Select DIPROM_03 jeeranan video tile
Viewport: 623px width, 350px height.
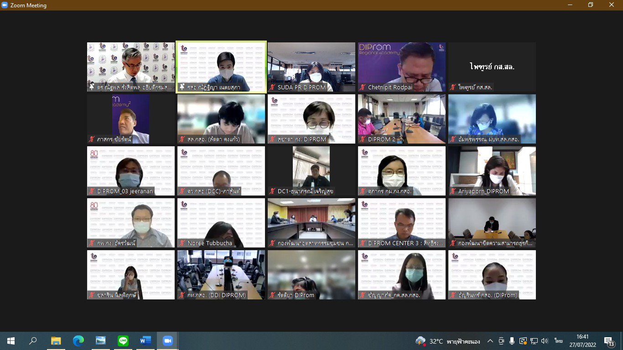[131, 171]
